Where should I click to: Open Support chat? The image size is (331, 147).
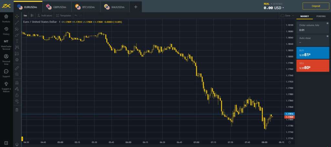6,73
